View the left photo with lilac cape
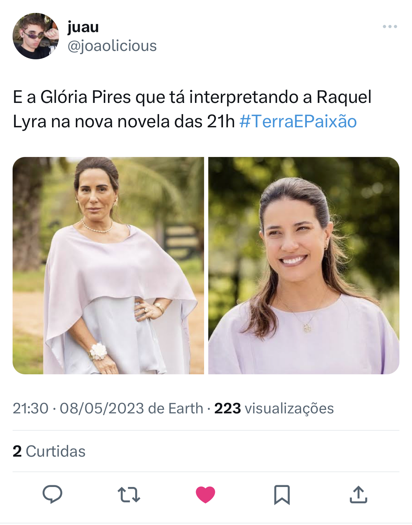Viewport: 412px width, 525px height. (108, 265)
